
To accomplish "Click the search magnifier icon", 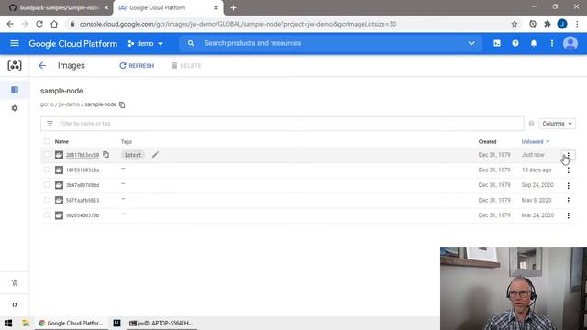I will pyautogui.click(x=191, y=43).
